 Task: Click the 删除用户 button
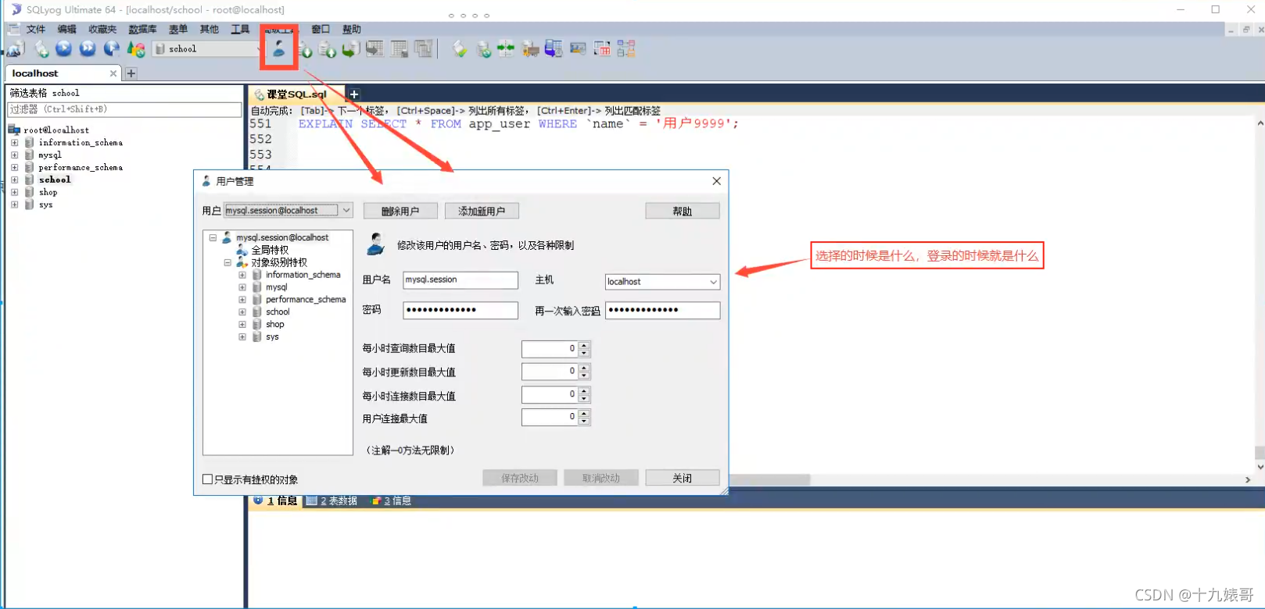pyautogui.click(x=400, y=211)
